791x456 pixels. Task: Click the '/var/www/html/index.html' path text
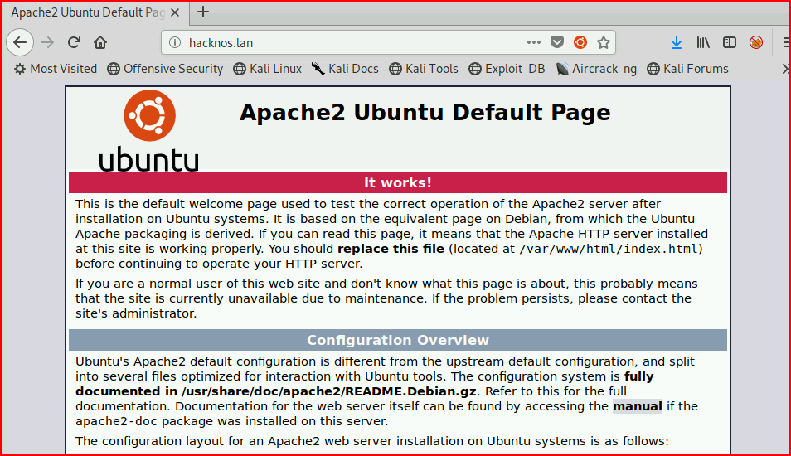point(609,249)
